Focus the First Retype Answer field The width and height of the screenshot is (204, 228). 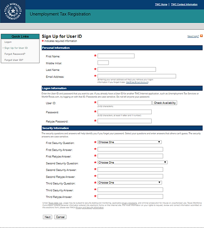click(x=130, y=156)
